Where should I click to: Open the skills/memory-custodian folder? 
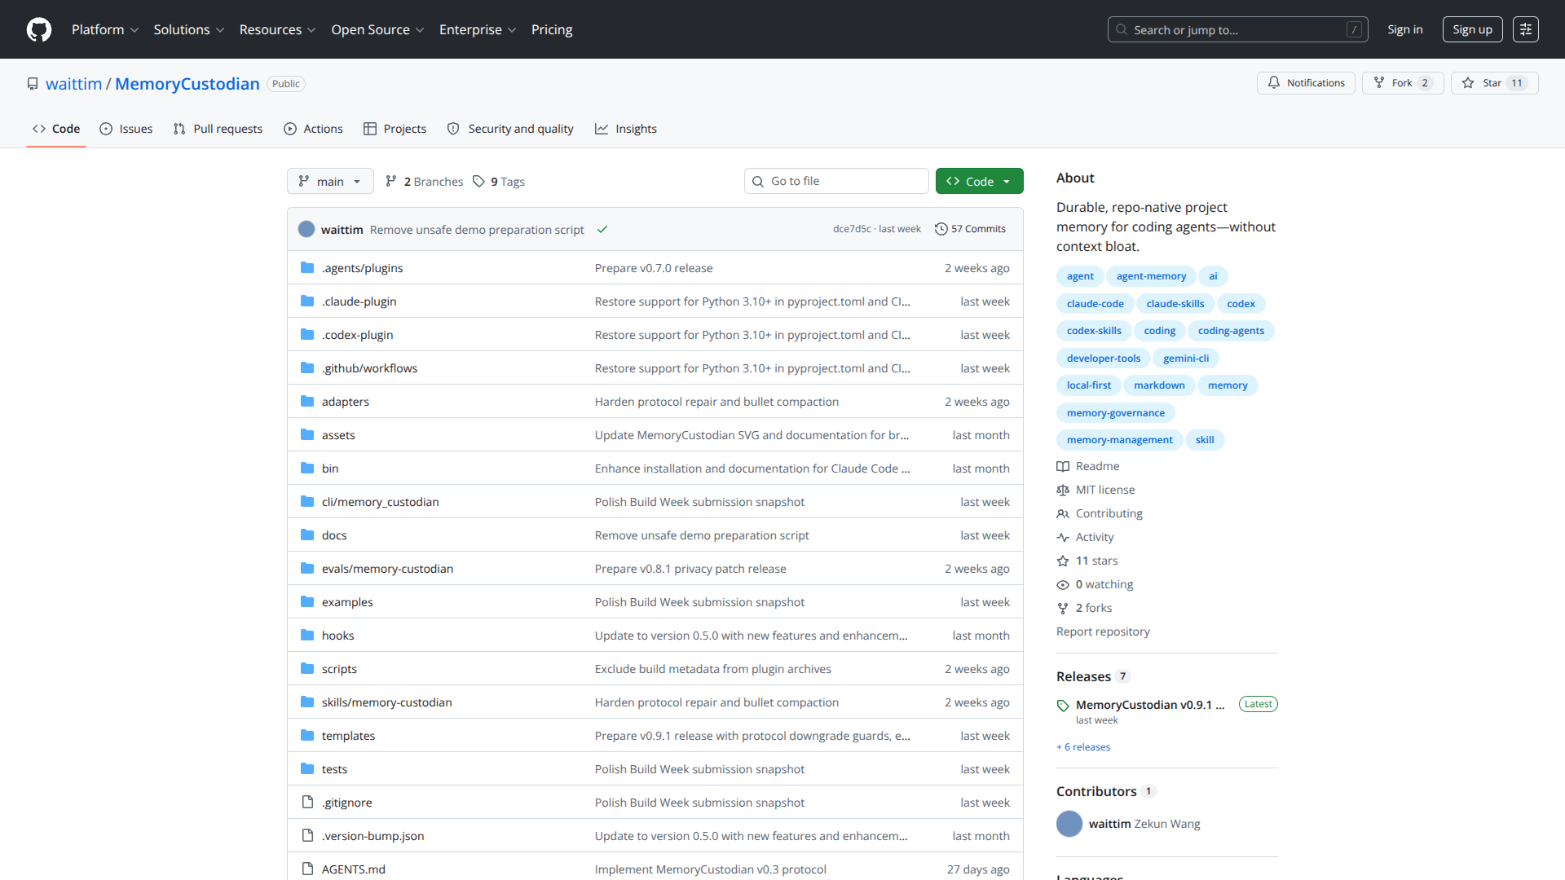(386, 702)
